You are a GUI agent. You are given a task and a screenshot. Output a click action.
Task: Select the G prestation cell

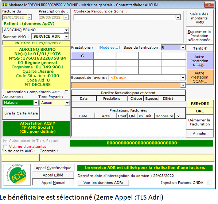pyautogui.click(x=82, y=56)
